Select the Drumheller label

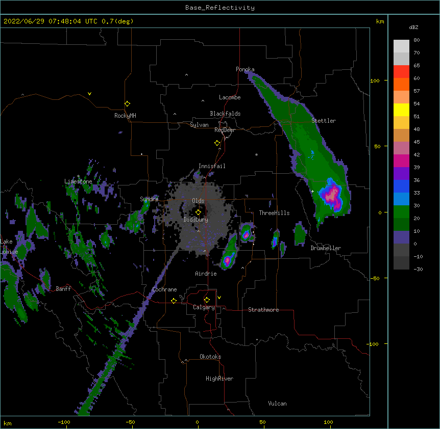326,248
